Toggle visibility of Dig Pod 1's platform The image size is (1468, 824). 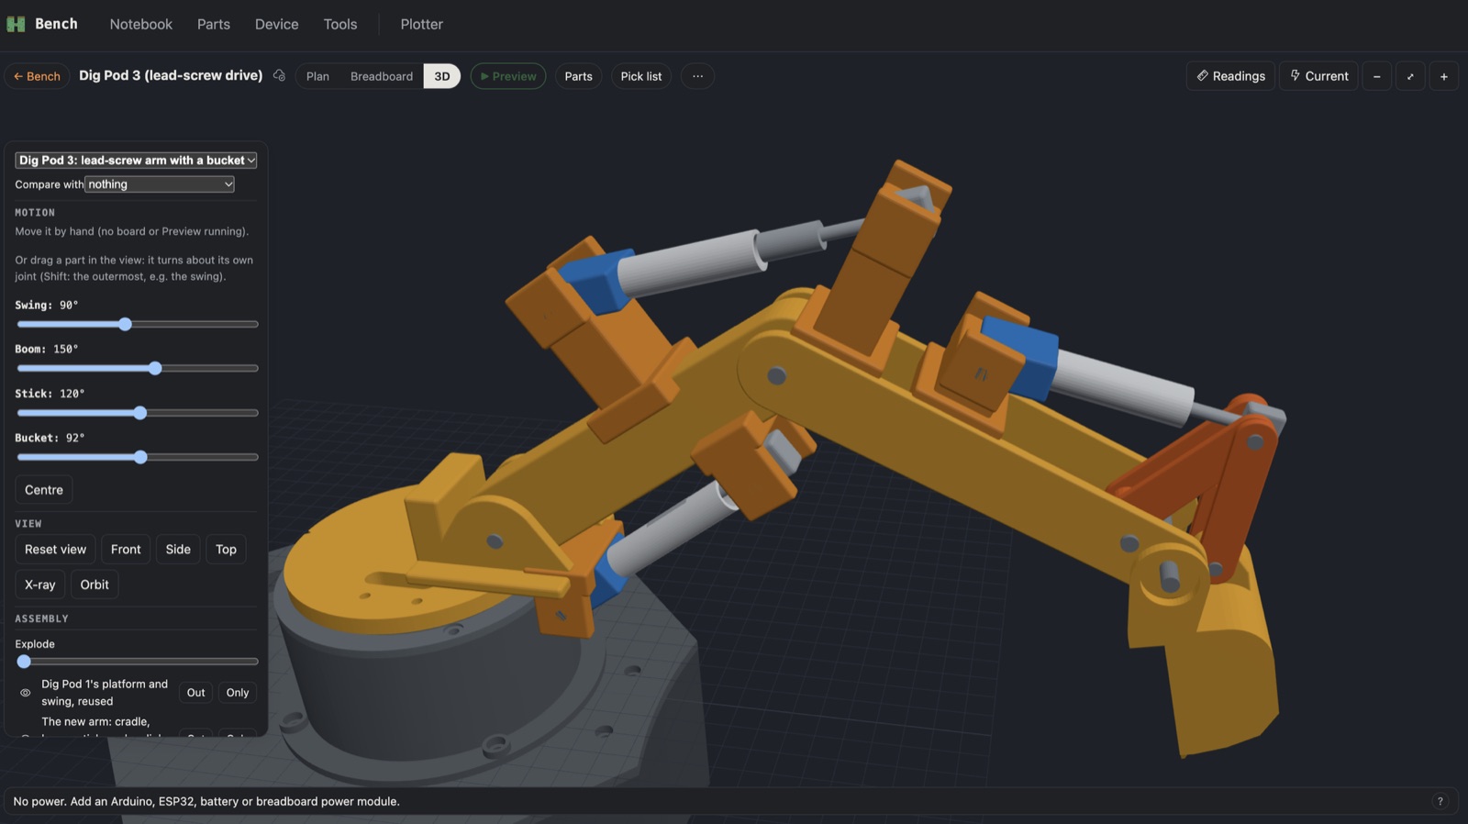pos(26,693)
